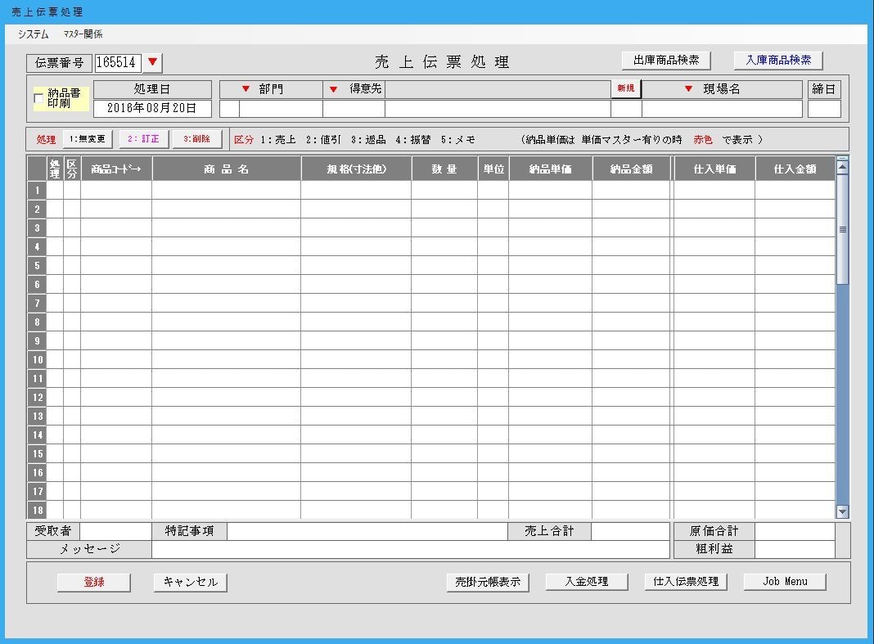Click the 仕入単価 column header
This screenshot has height=644, width=874.
[714, 169]
